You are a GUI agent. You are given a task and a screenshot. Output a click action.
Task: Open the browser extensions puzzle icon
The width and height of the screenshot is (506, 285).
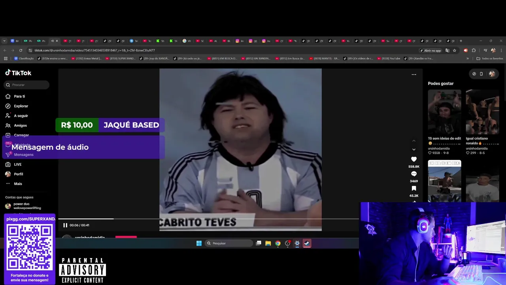point(474,50)
